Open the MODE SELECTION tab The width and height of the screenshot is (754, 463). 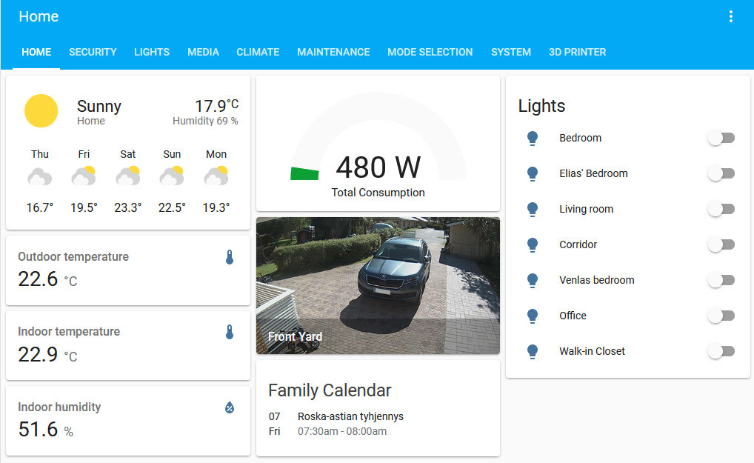coord(430,52)
